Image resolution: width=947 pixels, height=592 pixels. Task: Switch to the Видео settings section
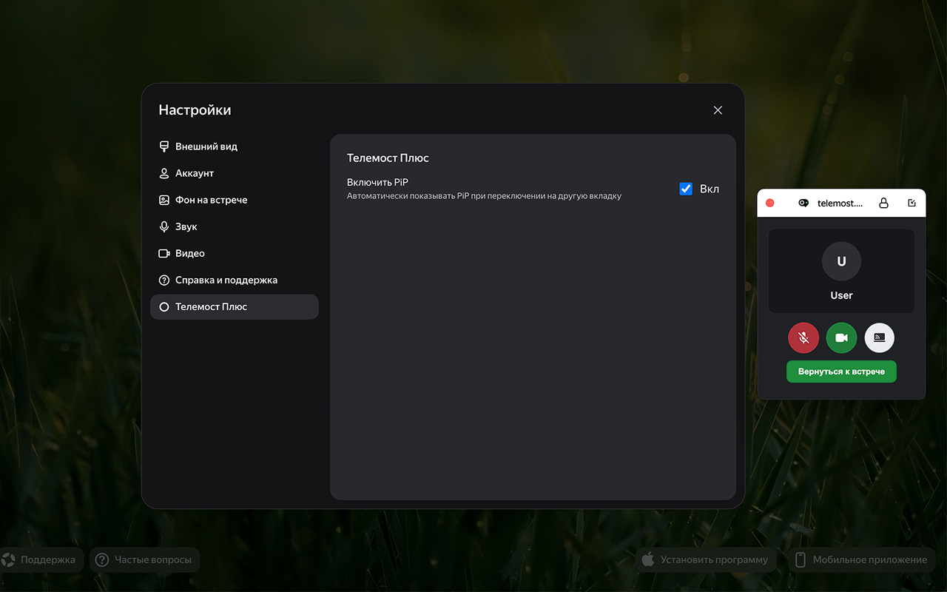coord(234,253)
